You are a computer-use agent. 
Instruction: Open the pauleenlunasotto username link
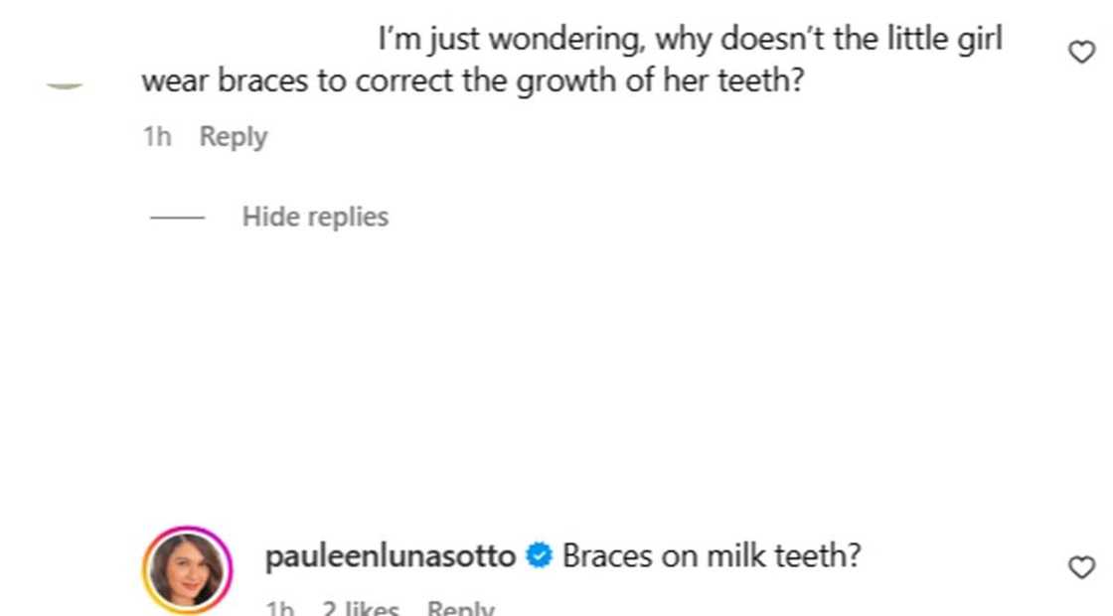click(x=390, y=556)
